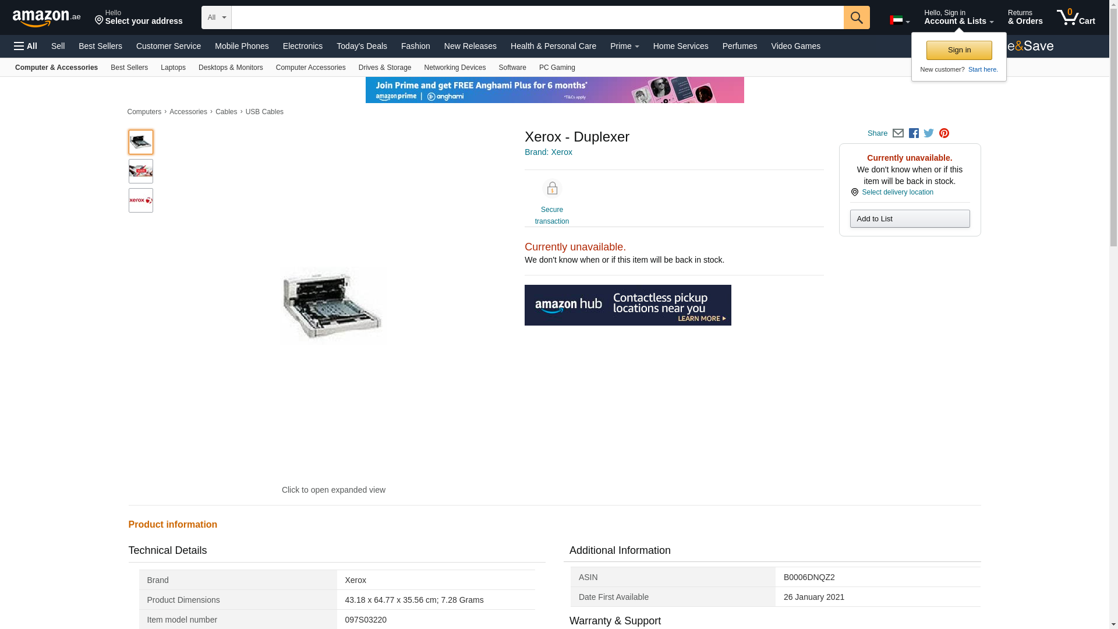Click into the search input field
This screenshot has width=1118, height=629.
coord(537,17)
